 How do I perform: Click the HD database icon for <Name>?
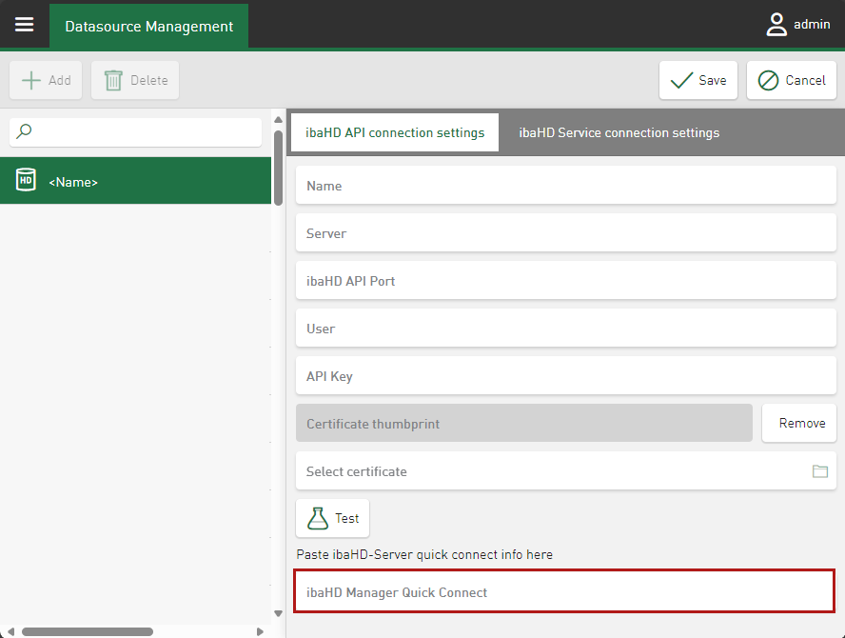(27, 181)
